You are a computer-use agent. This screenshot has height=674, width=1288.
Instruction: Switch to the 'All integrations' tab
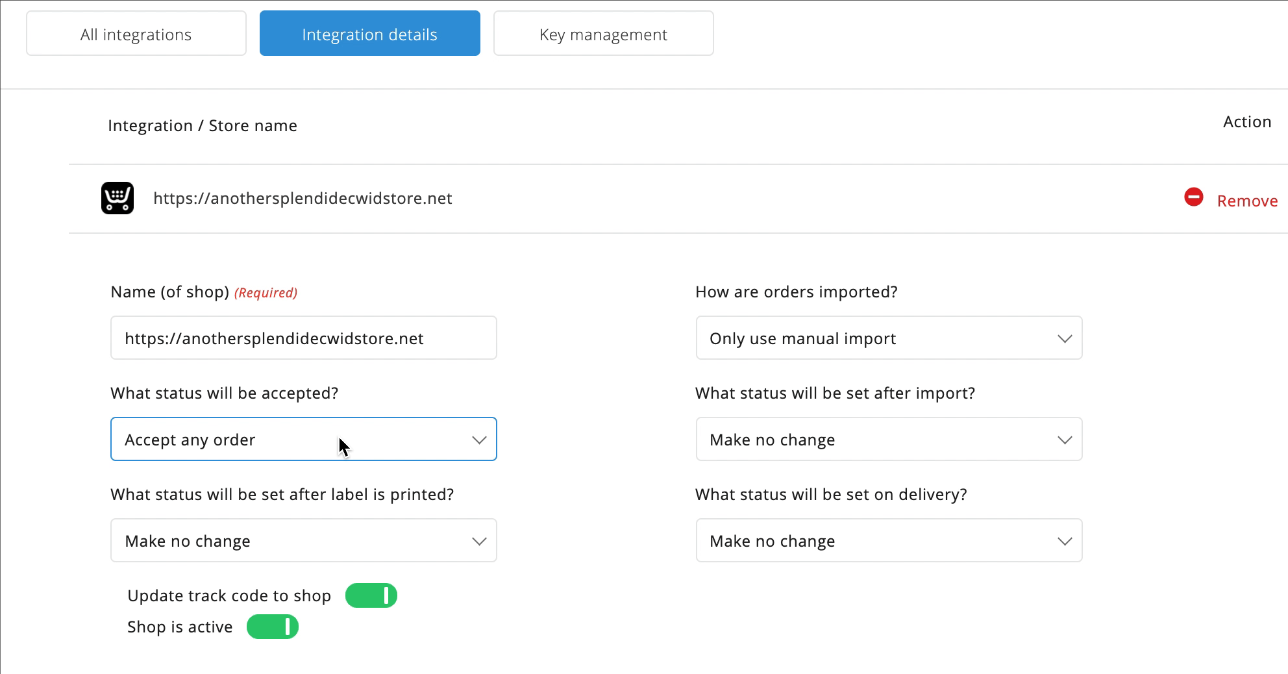(x=135, y=33)
